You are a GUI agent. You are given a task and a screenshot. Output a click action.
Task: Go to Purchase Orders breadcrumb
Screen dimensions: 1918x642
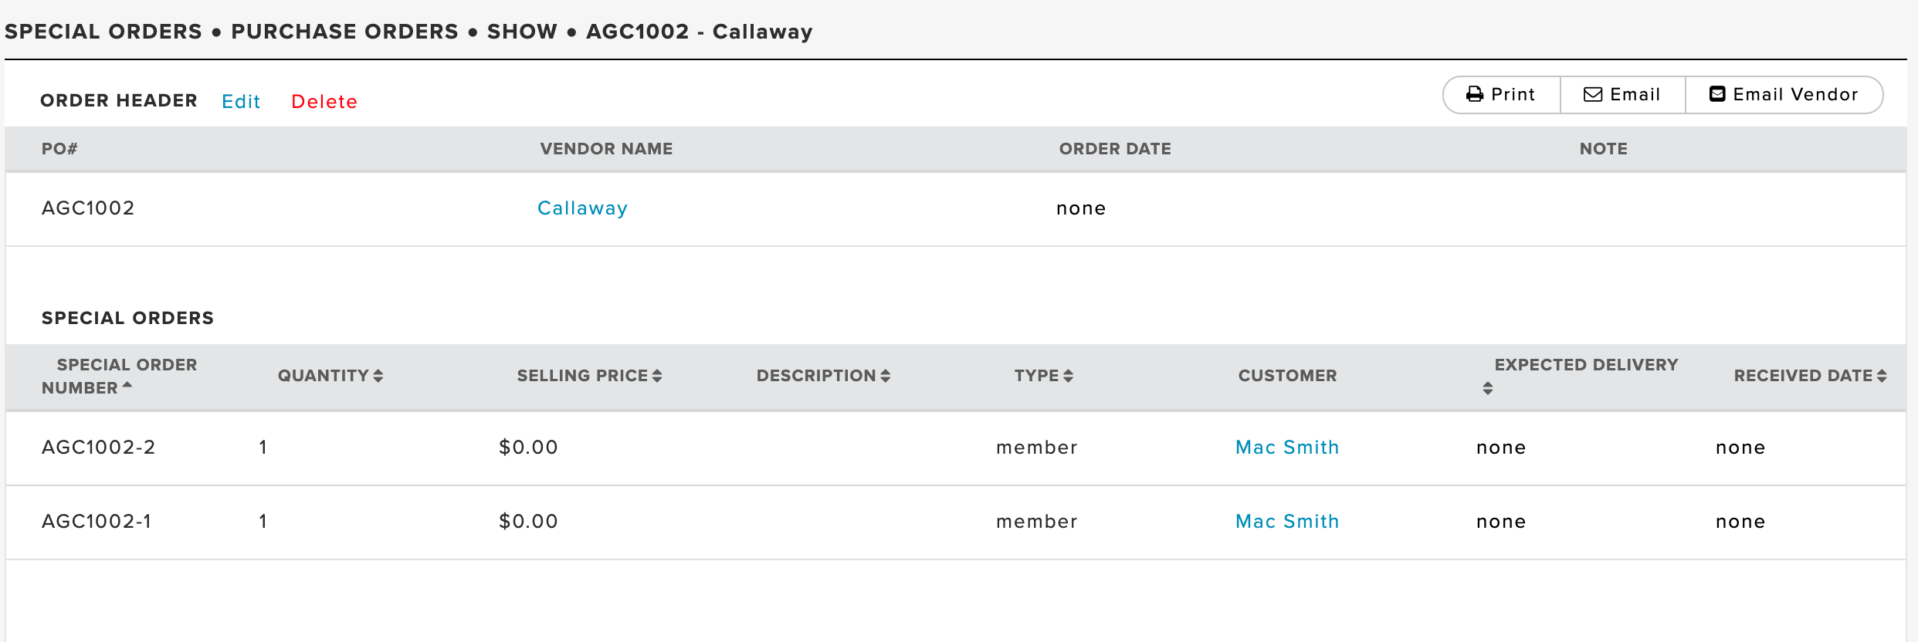[x=345, y=32]
